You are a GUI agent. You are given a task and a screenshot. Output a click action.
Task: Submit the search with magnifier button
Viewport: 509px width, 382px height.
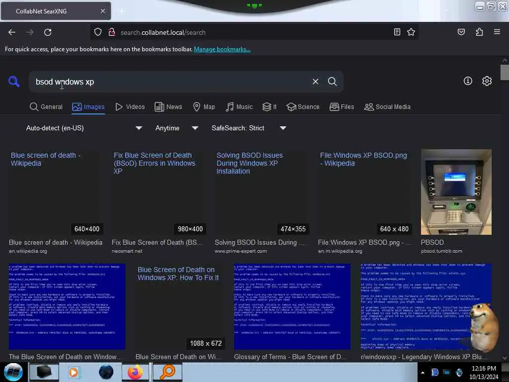coord(332,82)
